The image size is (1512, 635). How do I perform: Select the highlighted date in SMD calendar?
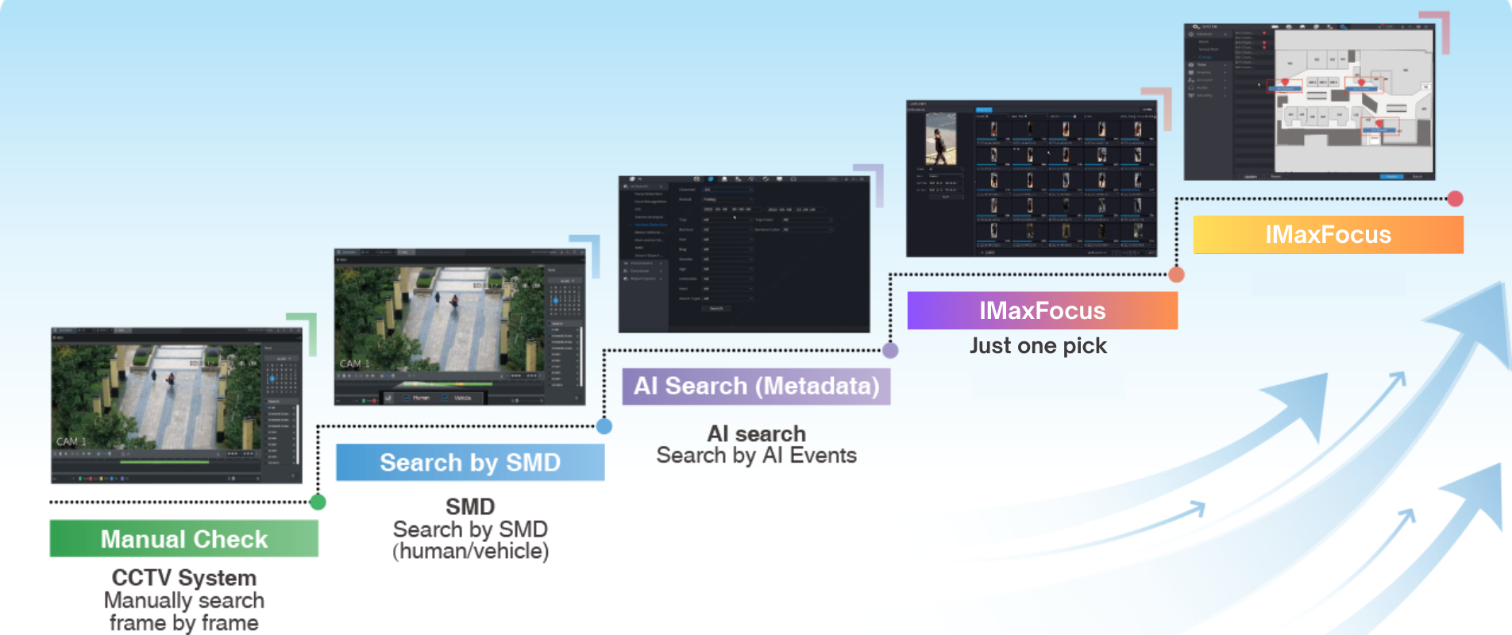pos(556,301)
